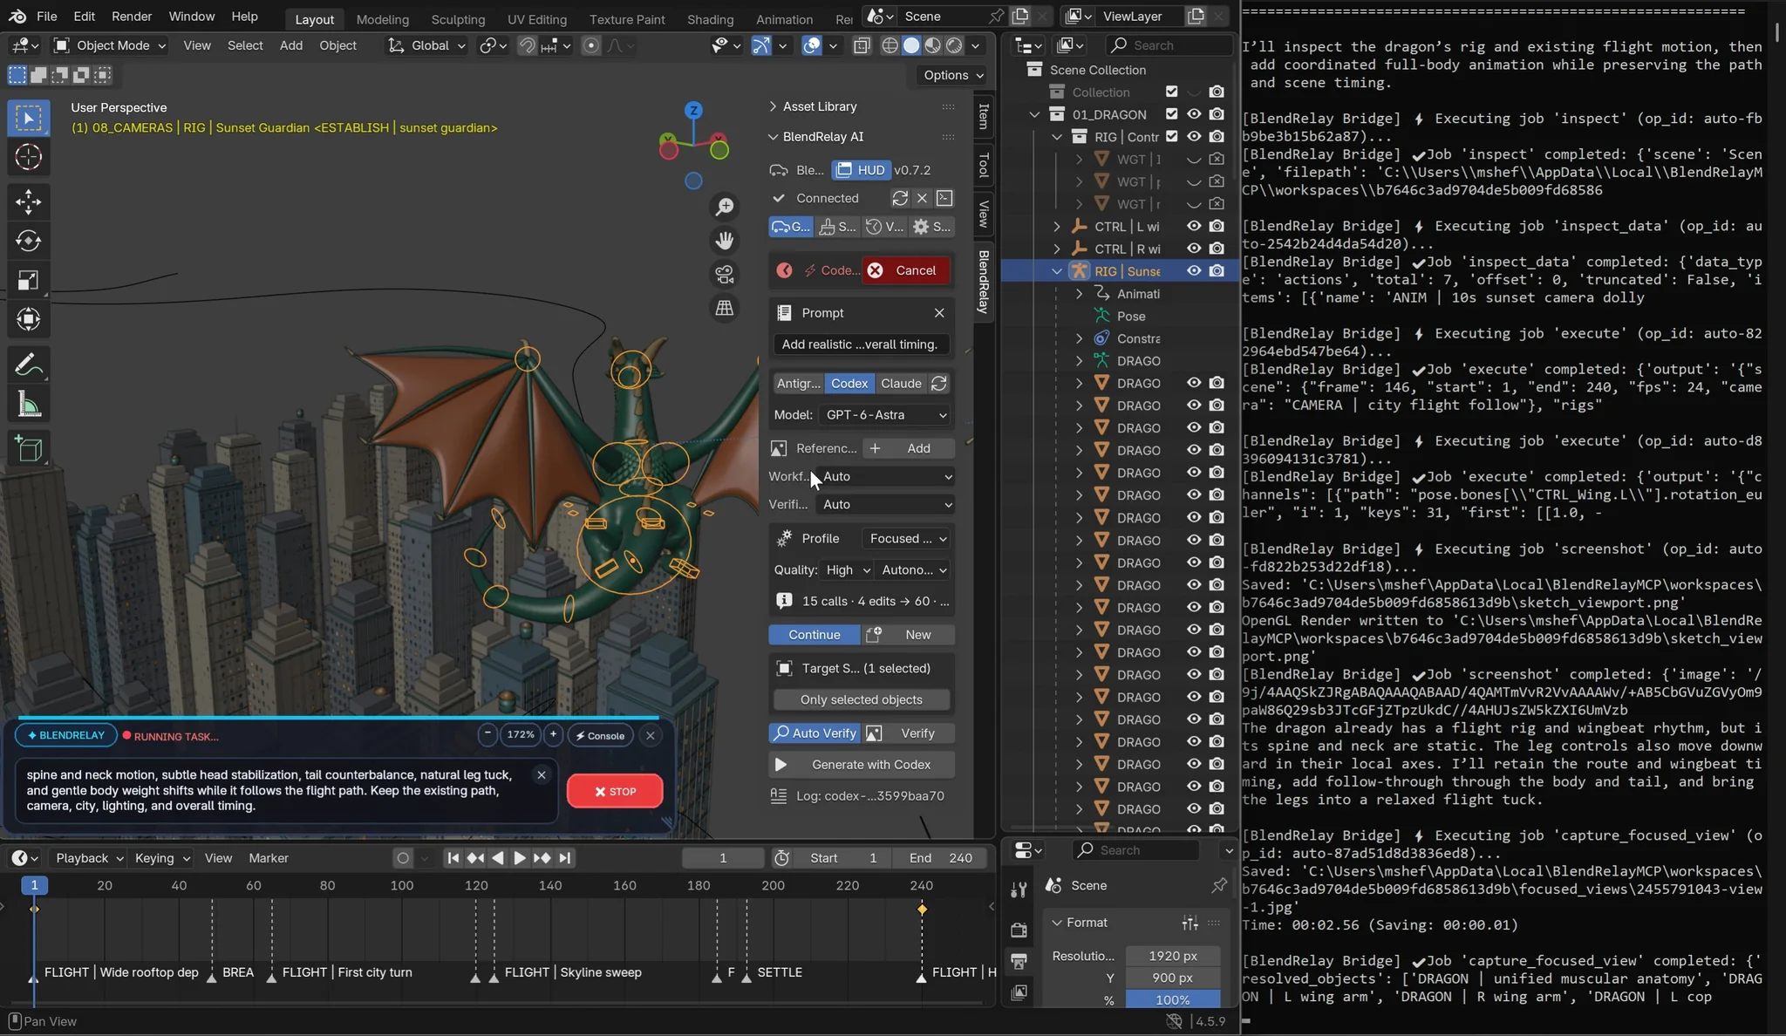
Task: Refresh the model provider list
Action: coord(939,384)
